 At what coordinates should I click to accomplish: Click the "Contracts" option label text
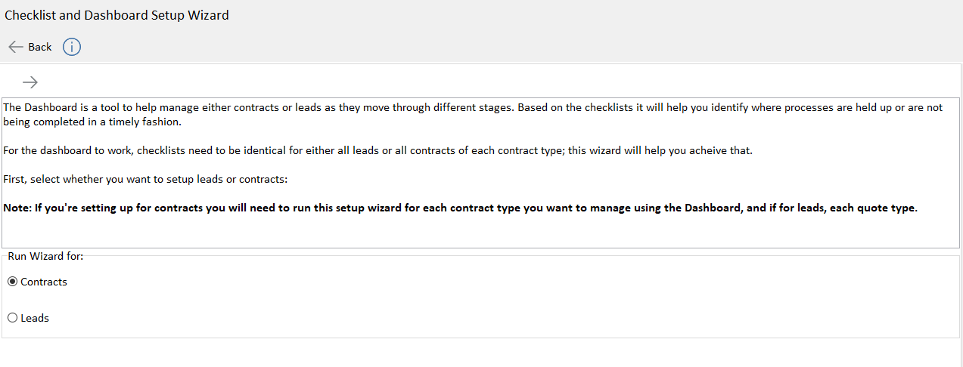(x=44, y=282)
